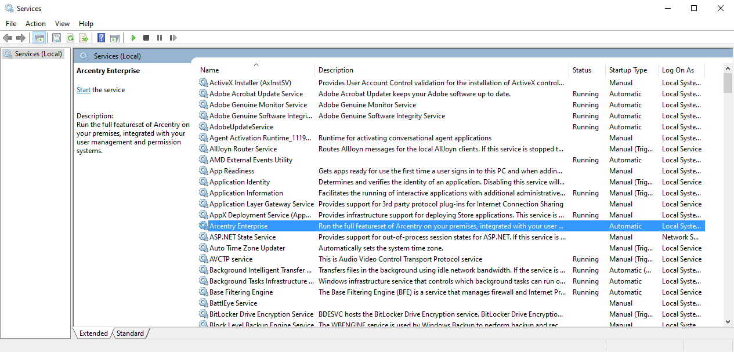Start the service with the green play icon
The width and height of the screenshot is (734, 352).
133,38
